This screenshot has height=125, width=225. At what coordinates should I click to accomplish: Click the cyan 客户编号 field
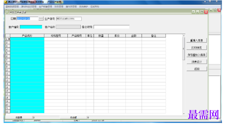(31, 27)
